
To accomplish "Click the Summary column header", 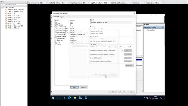I will coord(73,21).
